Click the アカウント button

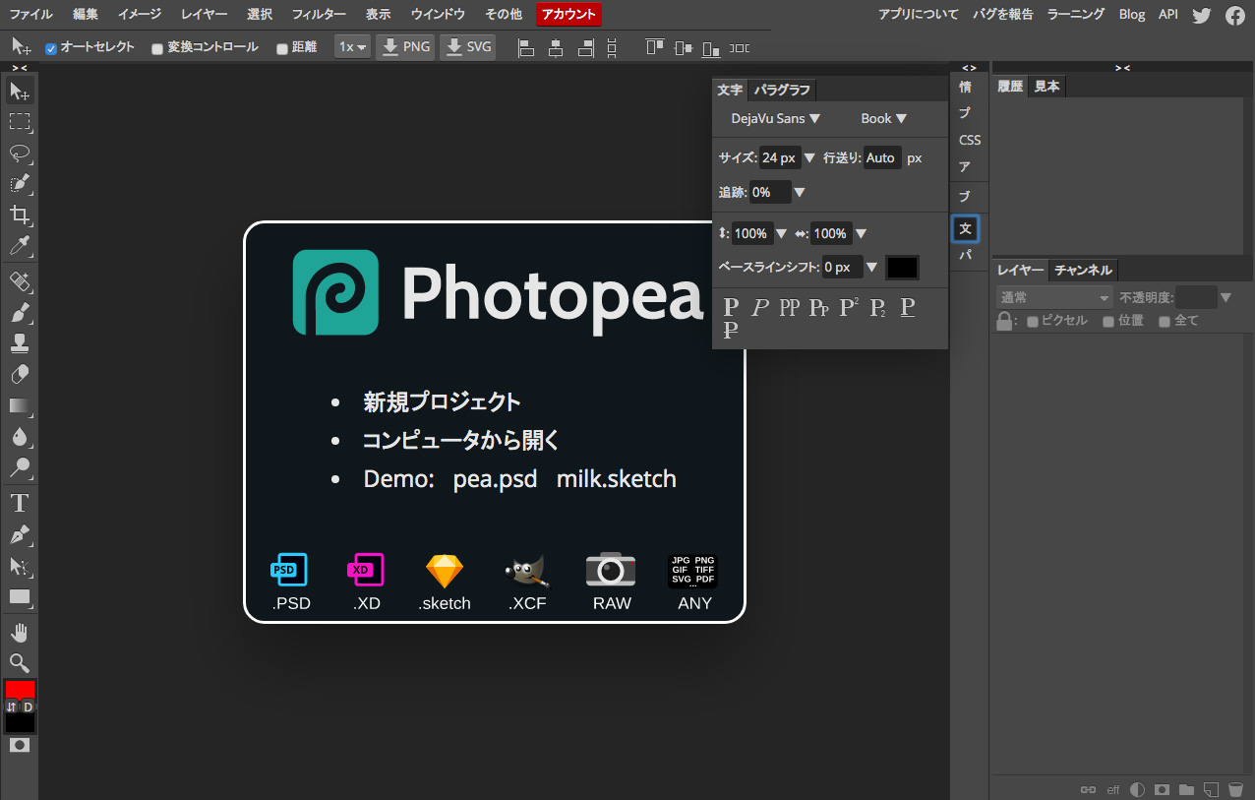point(568,15)
